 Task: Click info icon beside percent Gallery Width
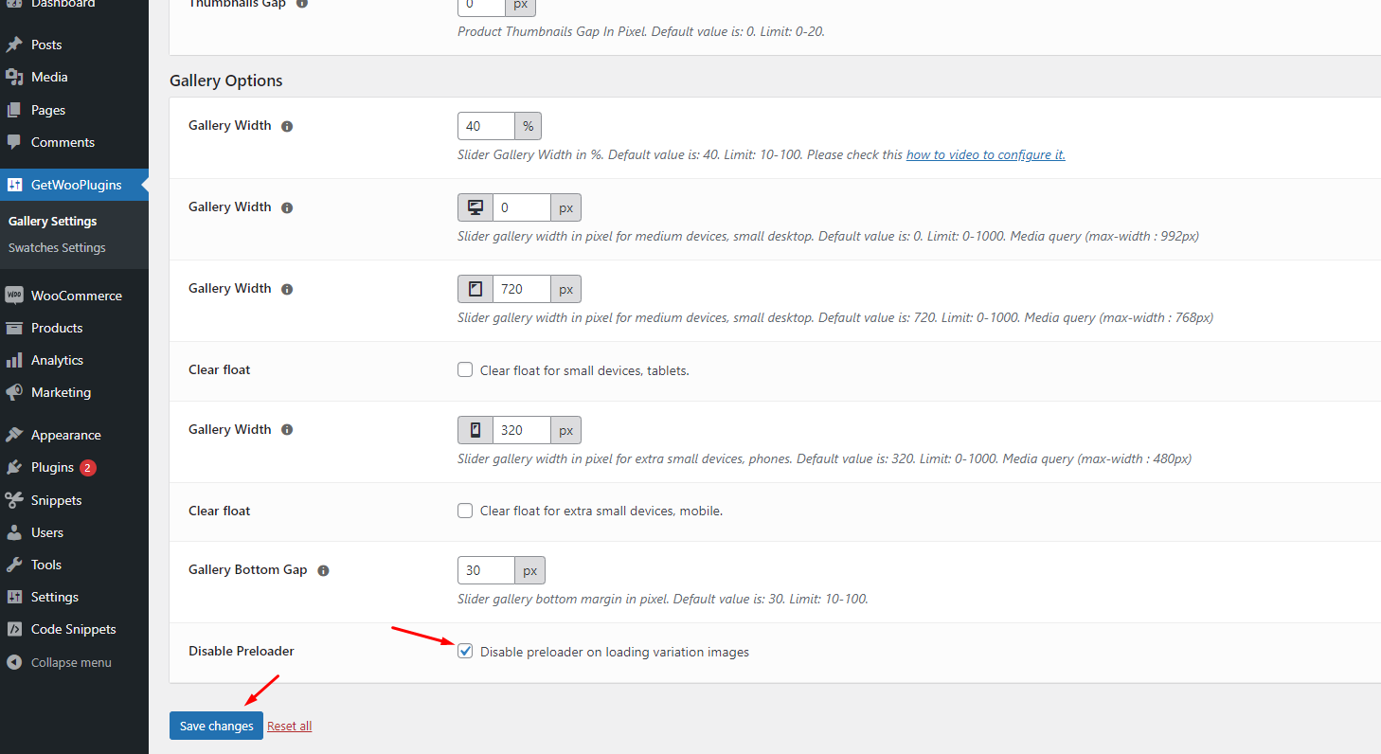(287, 126)
